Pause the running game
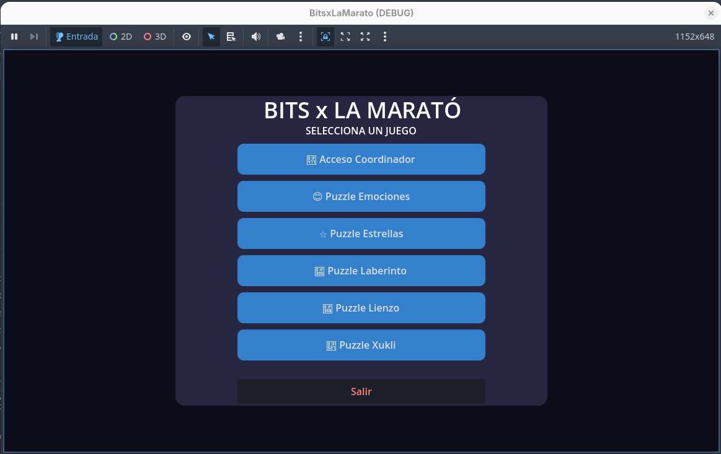721x454 pixels. coord(14,37)
